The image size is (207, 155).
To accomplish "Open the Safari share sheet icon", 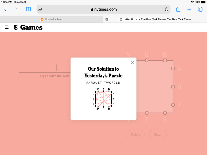I will pos(178,9).
